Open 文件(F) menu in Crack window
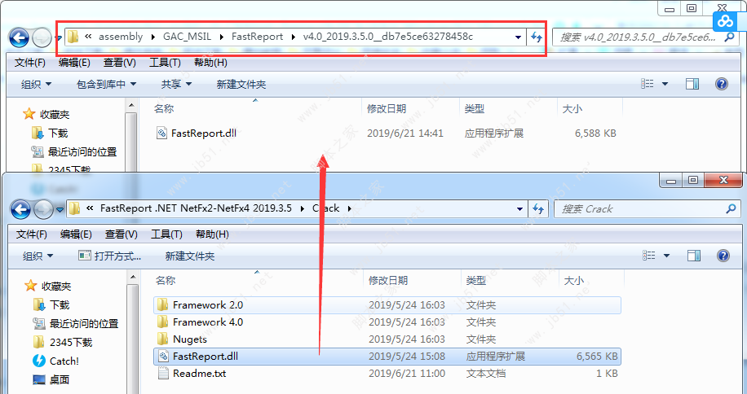The width and height of the screenshot is (747, 394). point(32,234)
